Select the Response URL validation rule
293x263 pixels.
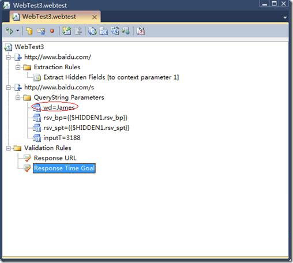pos(55,158)
